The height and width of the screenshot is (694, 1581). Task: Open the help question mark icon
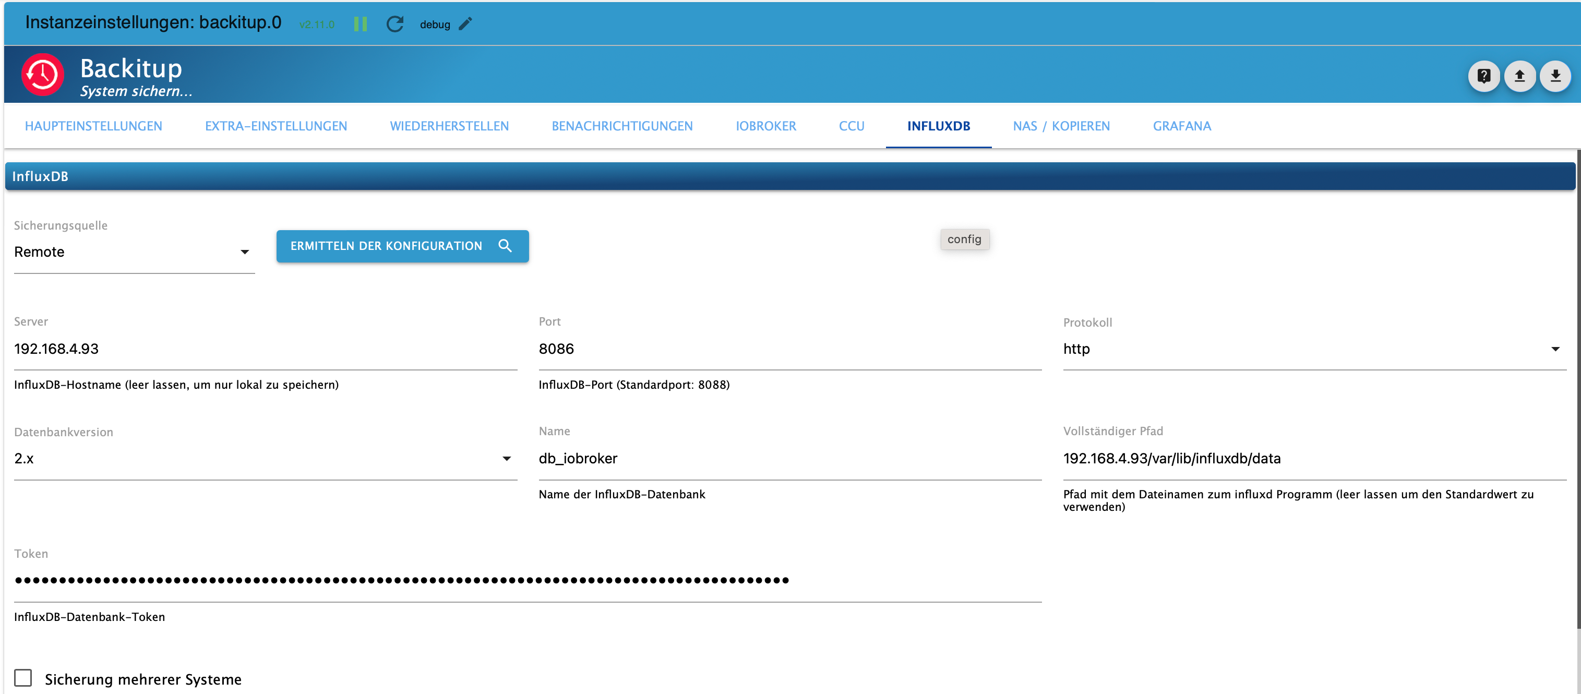[x=1483, y=76]
